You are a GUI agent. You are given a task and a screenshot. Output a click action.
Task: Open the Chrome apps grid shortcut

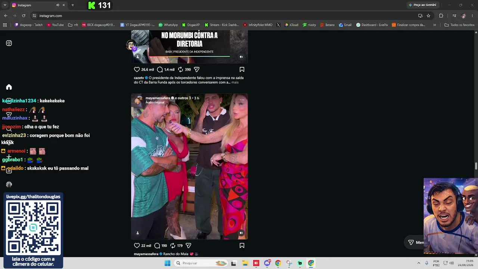click(5, 25)
